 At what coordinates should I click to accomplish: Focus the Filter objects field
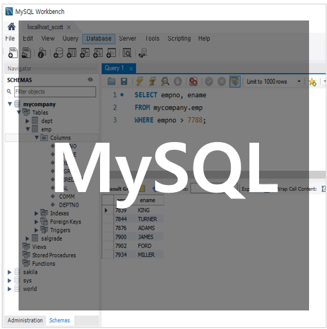point(55,92)
